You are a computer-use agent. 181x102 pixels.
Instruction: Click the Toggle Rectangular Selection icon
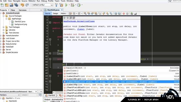100,14
